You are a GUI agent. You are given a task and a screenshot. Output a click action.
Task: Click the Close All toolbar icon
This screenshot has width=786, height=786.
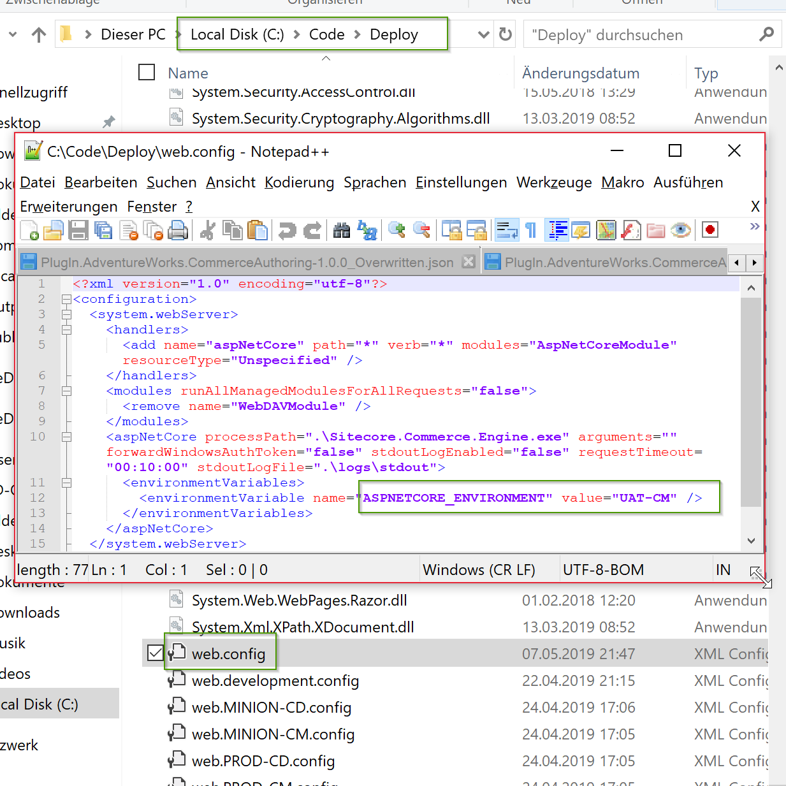click(x=154, y=229)
